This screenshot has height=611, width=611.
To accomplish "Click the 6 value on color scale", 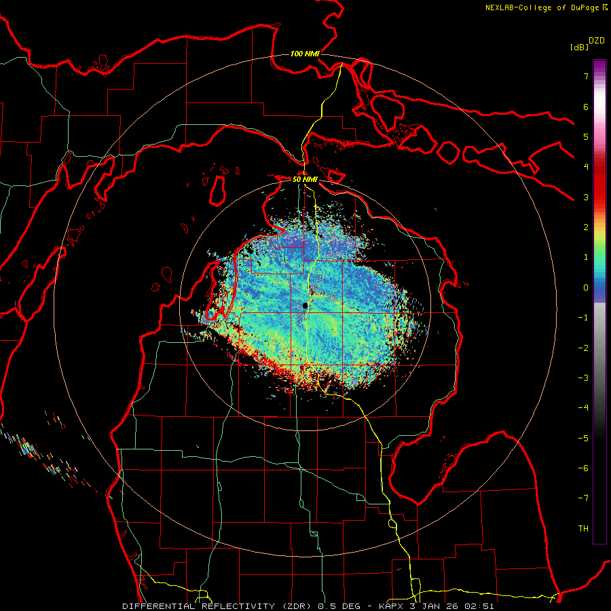I will click(586, 107).
